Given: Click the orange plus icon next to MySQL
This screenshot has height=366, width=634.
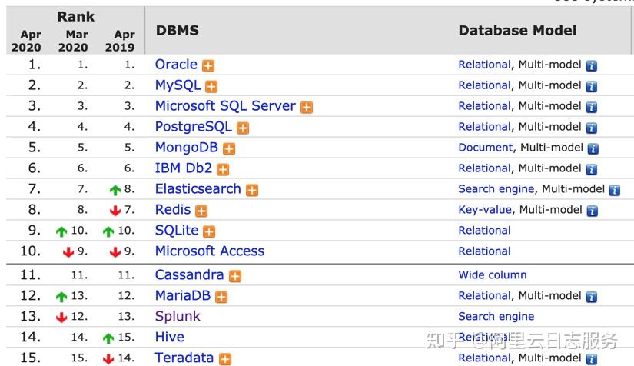Looking at the screenshot, I should click(x=211, y=87).
